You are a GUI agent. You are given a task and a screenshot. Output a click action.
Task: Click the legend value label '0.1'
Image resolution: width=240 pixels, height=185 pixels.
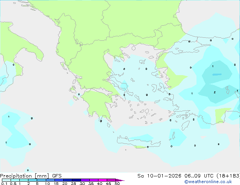coord(4,183)
